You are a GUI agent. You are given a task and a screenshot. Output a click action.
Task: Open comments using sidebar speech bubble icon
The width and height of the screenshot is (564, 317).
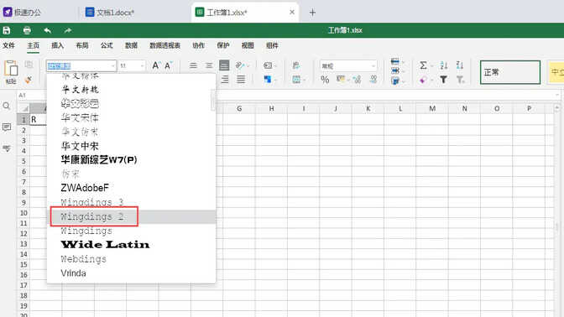(7, 127)
